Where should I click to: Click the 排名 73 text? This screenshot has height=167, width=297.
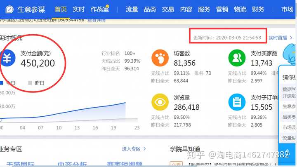click(203, 73)
